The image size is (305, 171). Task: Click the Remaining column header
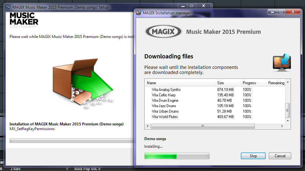(276, 83)
